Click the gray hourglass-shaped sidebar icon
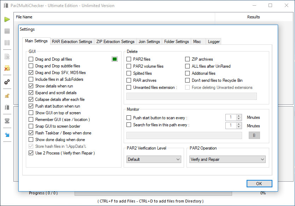This screenshot has height=206, width=295. [7, 121]
